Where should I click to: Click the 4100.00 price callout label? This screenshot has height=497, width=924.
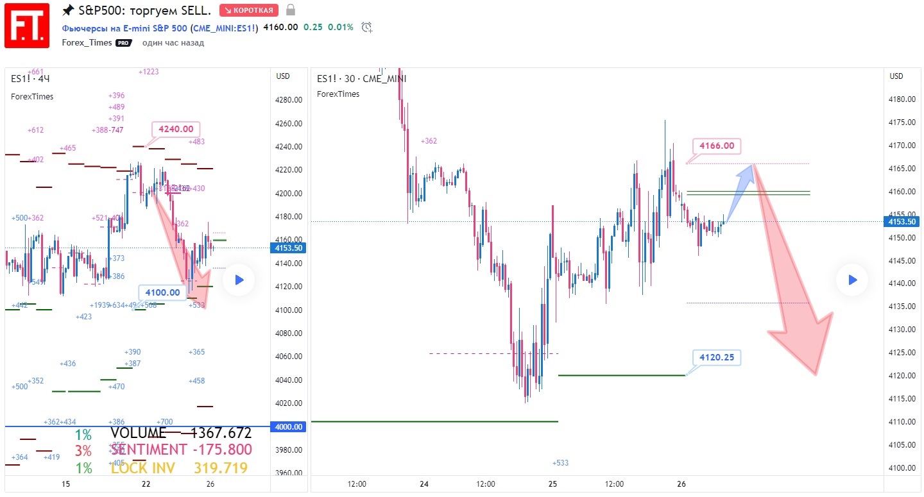coord(162,293)
